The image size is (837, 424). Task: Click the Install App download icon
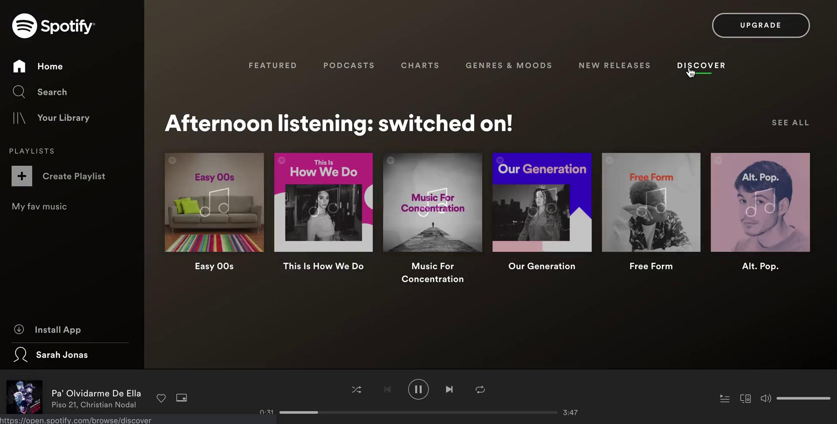coord(19,330)
